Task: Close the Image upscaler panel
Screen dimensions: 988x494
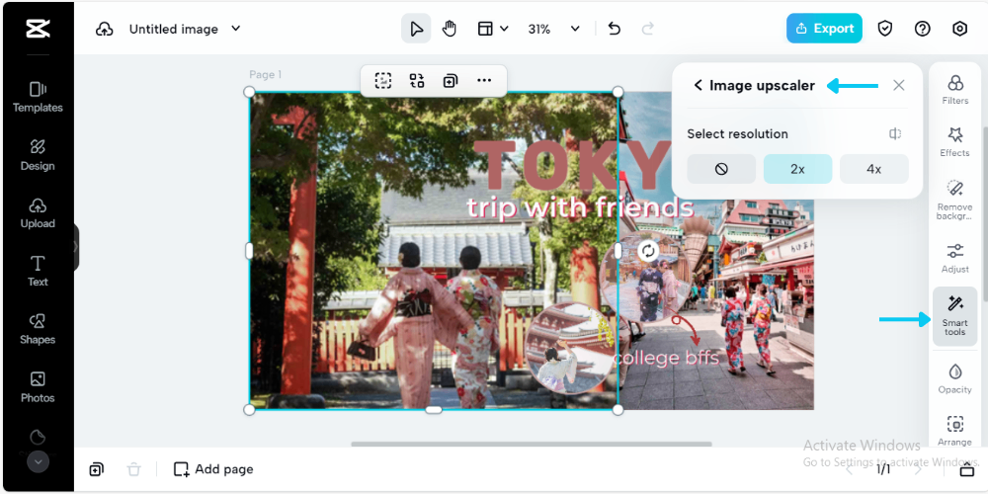Action: tap(899, 85)
